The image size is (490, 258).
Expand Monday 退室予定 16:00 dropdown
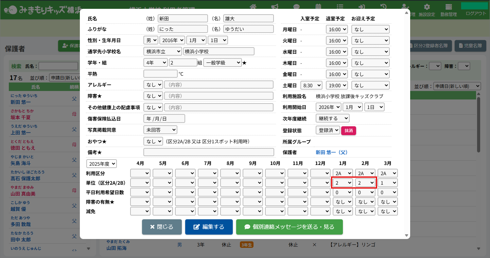coord(336,30)
